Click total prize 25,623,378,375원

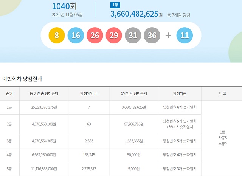44,107
